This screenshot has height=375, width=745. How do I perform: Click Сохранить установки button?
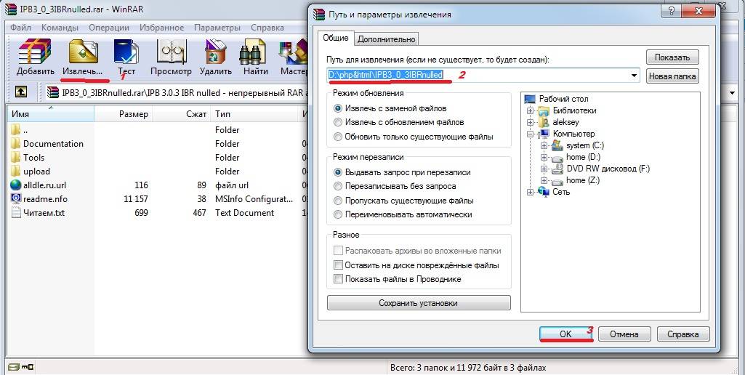point(419,303)
